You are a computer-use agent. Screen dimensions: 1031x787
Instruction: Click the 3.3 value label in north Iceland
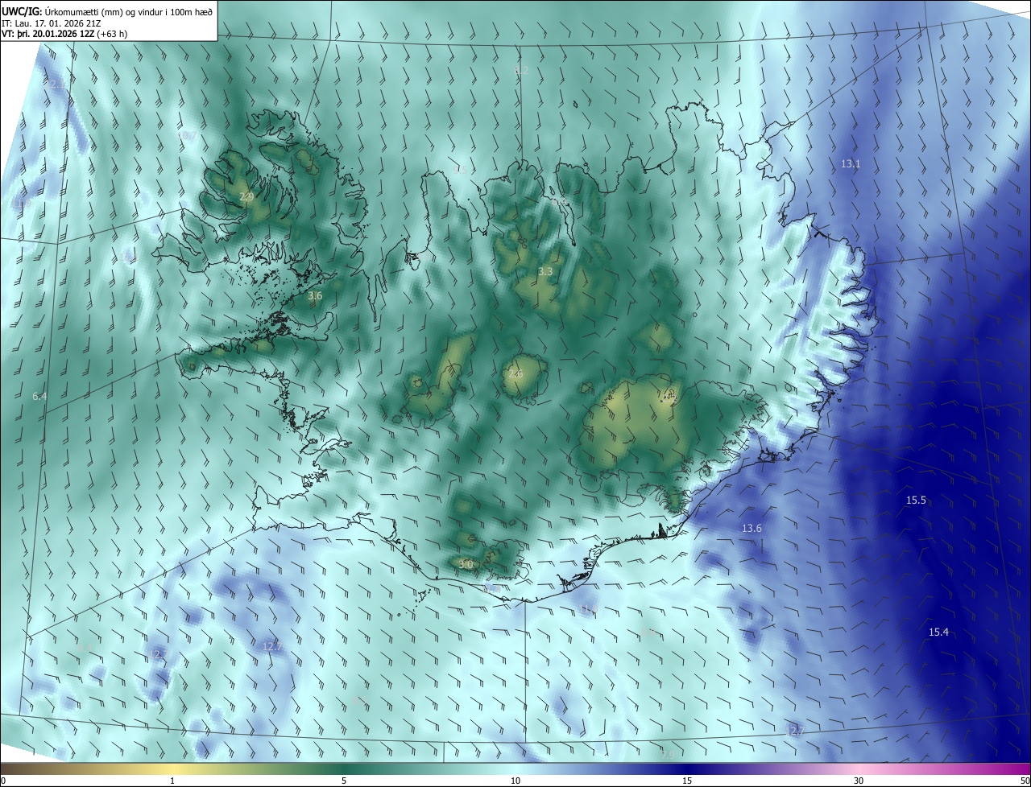(545, 272)
